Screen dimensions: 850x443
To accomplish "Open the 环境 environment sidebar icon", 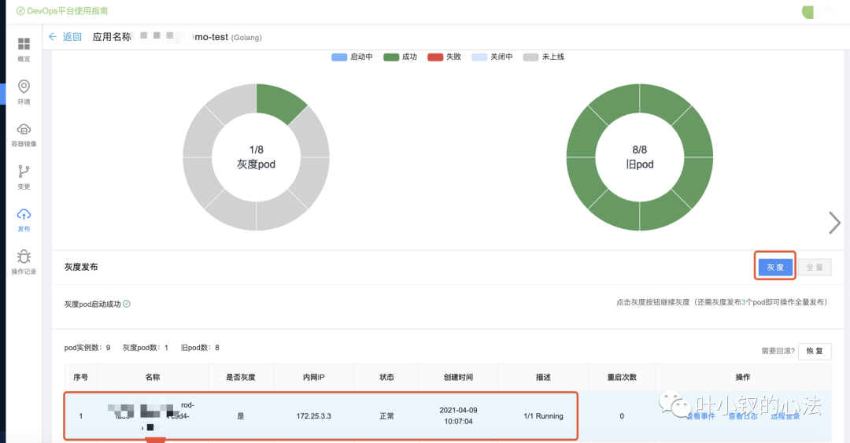I will point(24,87).
